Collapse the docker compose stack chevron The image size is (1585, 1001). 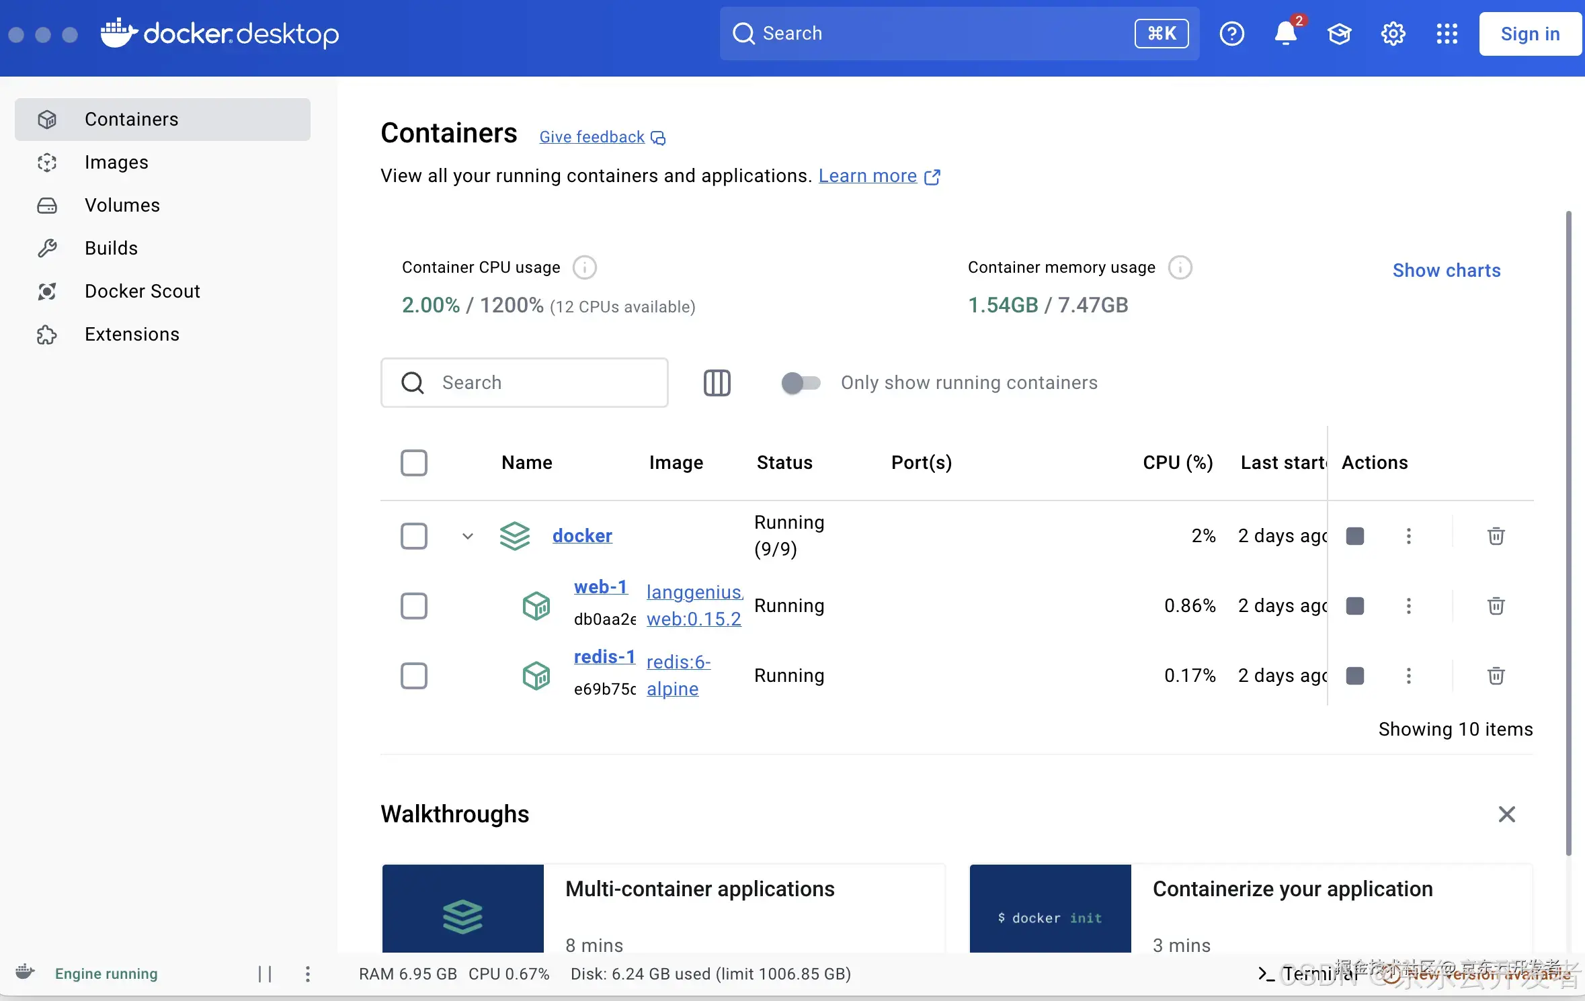468,536
